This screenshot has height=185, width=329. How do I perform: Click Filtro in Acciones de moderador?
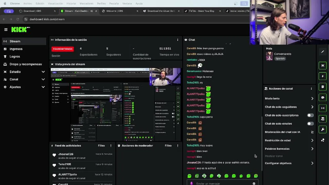(x=168, y=146)
